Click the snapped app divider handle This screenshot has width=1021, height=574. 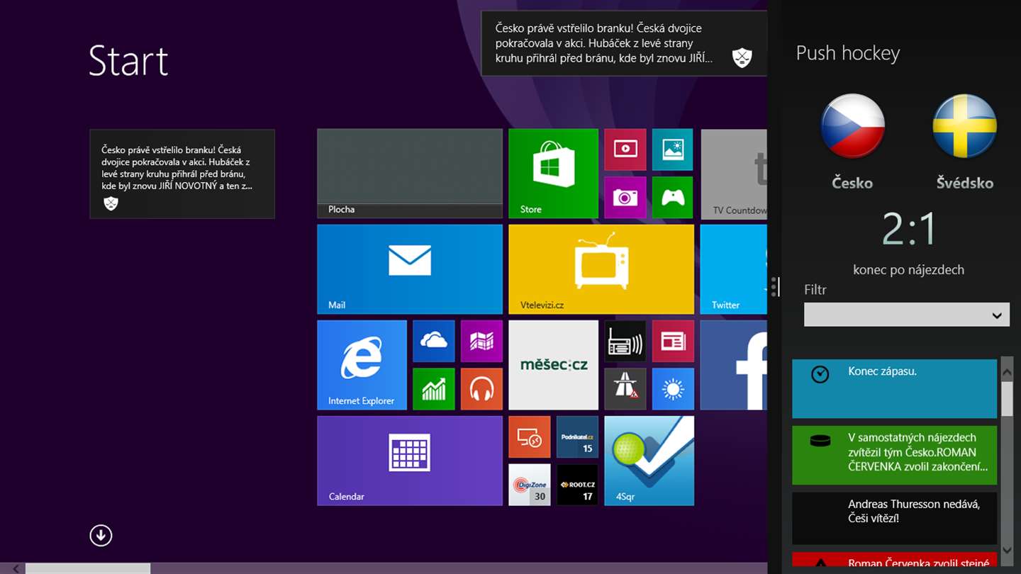774,287
